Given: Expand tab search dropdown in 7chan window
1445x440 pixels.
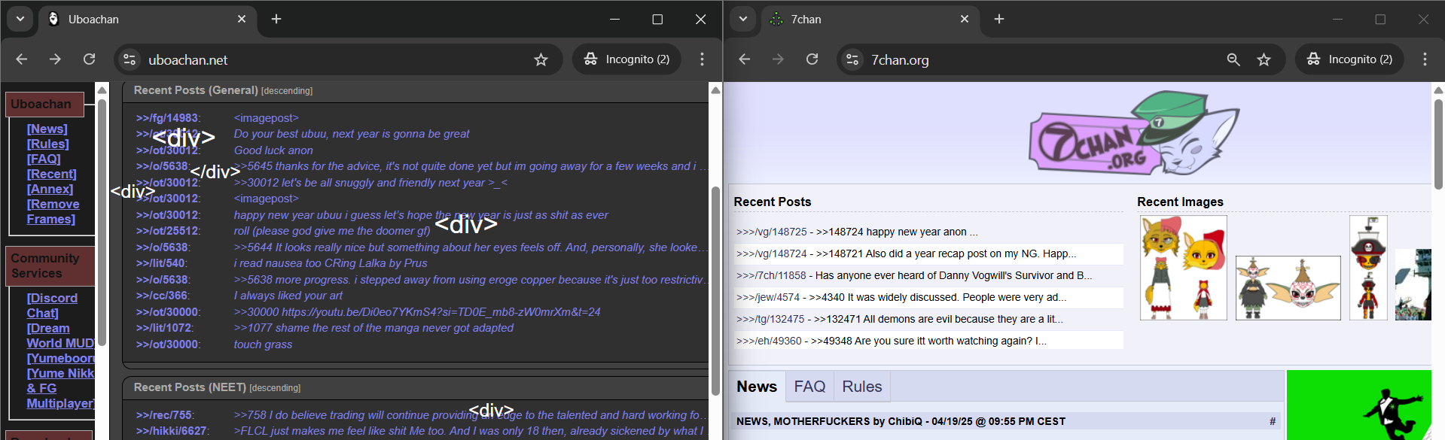Looking at the screenshot, I should (x=743, y=19).
